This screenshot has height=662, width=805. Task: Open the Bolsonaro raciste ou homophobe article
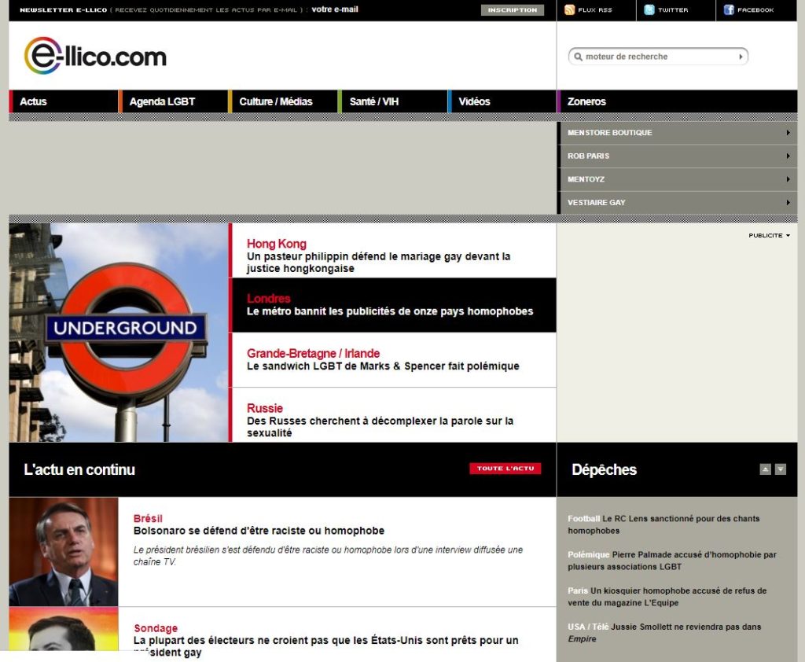259,531
